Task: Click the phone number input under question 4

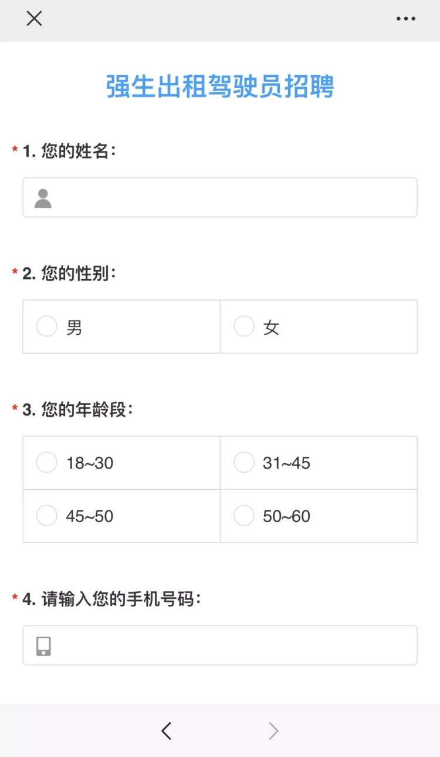Action: [220, 645]
